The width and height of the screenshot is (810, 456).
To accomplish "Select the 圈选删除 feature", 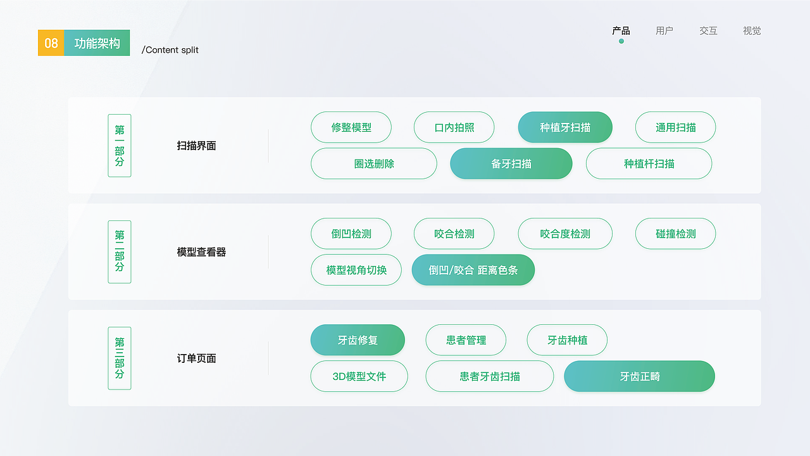I will click(373, 163).
